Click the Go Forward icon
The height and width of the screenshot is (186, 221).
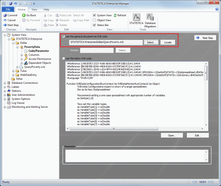click(x=24, y=20)
